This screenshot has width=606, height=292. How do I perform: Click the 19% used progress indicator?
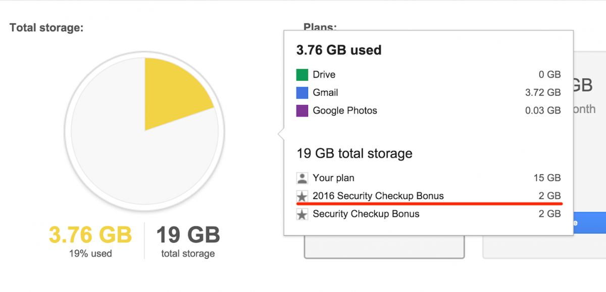pos(89,254)
